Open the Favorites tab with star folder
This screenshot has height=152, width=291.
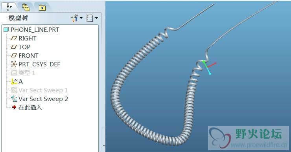click(42, 7)
